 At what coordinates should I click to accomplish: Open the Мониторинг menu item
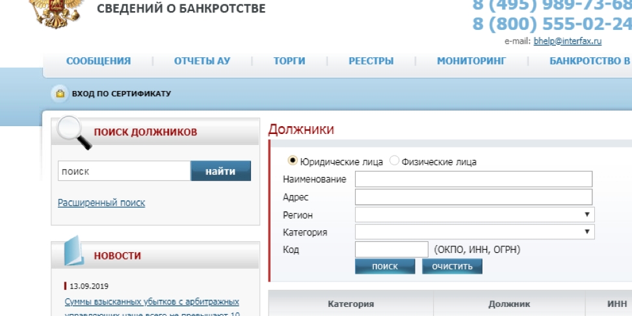[471, 61]
